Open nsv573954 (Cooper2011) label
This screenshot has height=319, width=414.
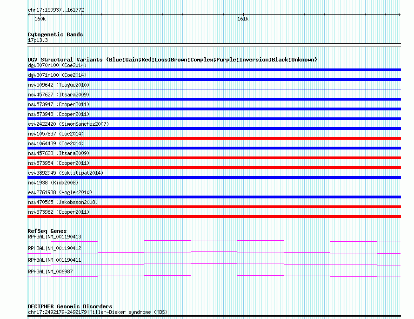pos(59,163)
